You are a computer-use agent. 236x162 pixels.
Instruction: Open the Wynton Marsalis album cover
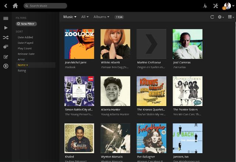115,138
